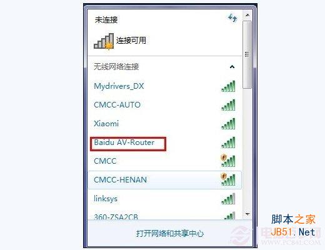This screenshot has width=325, height=250.
Task: Click CMCC-AUTO signal strength icon
Action: pyautogui.click(x=228, y=105)
